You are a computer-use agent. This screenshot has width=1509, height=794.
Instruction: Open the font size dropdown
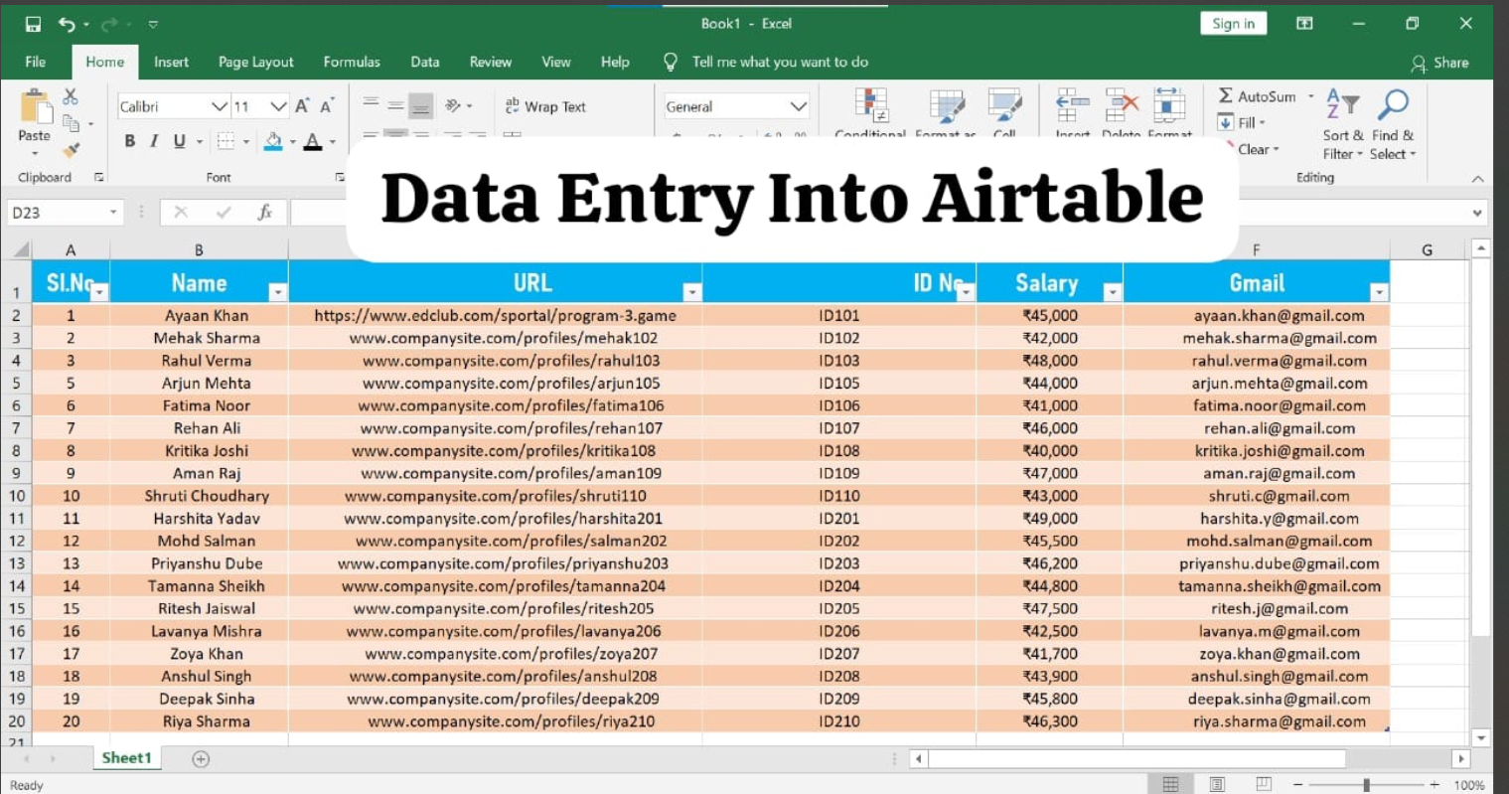278,106
